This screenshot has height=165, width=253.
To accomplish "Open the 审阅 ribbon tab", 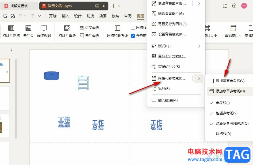I will coord(128,16).
